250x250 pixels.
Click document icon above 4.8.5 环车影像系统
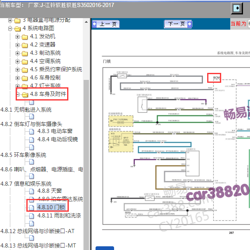coord(32,147)
